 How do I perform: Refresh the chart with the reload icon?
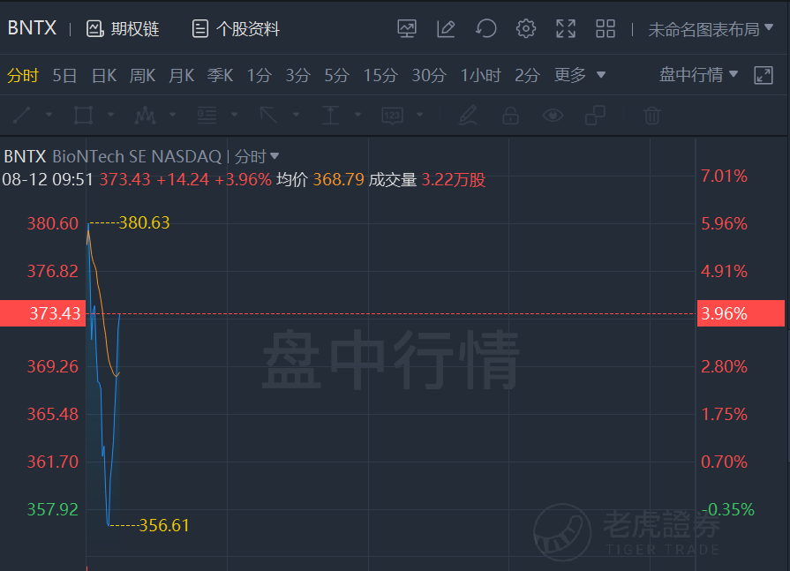pyautogui.click(x=485, y=29)
